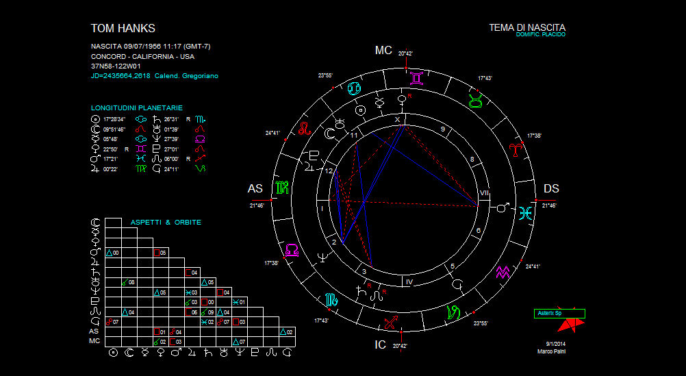Click the IC label below the wheel
Viewport: 686px width, 376px height.
[380, 345]
